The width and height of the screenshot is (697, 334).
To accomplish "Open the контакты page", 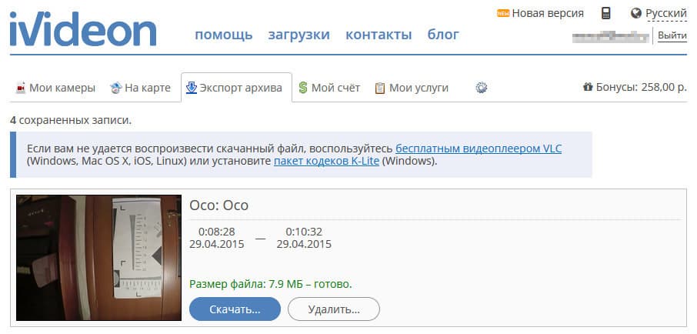I will [379, 35].
